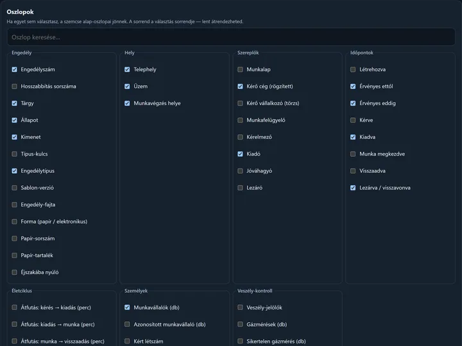Enable Átfutás: kiadás → munka (perc)
This screenshot has width=462, height=346.
[x=14, y=324]
